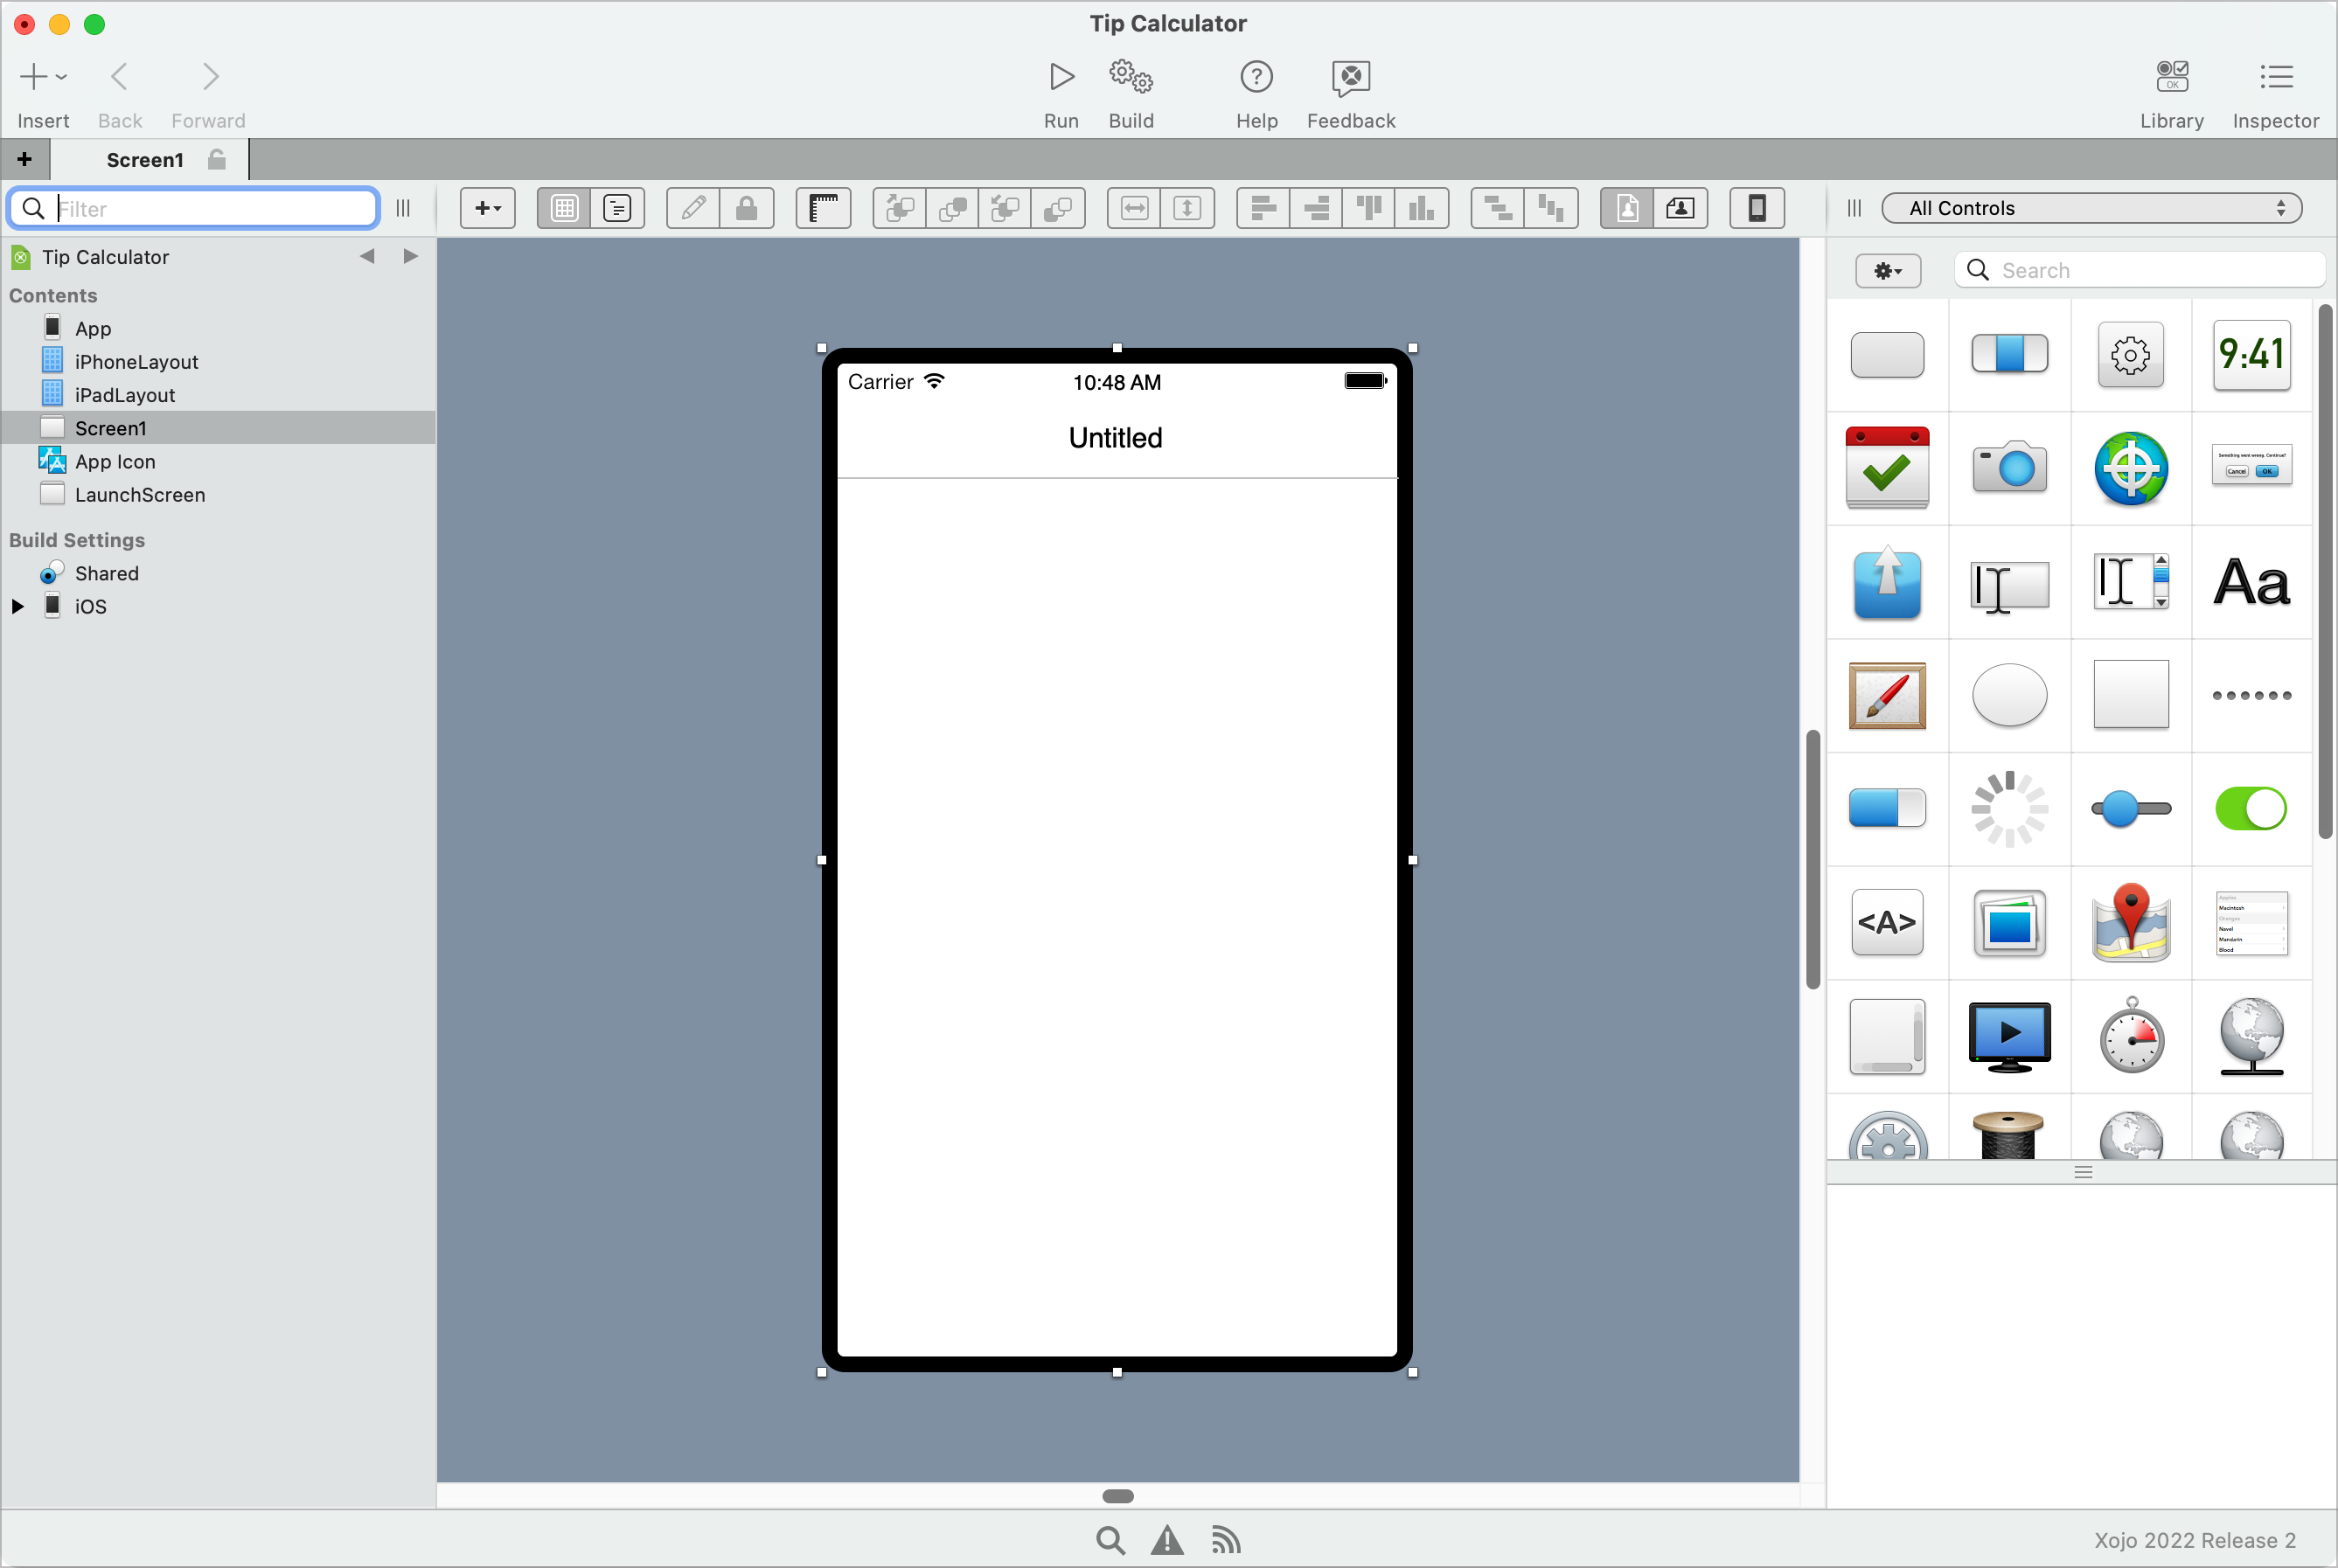2338x1568 pixels.
Task: Click the Run button to execute app
Action: [x=1061, y=75]
